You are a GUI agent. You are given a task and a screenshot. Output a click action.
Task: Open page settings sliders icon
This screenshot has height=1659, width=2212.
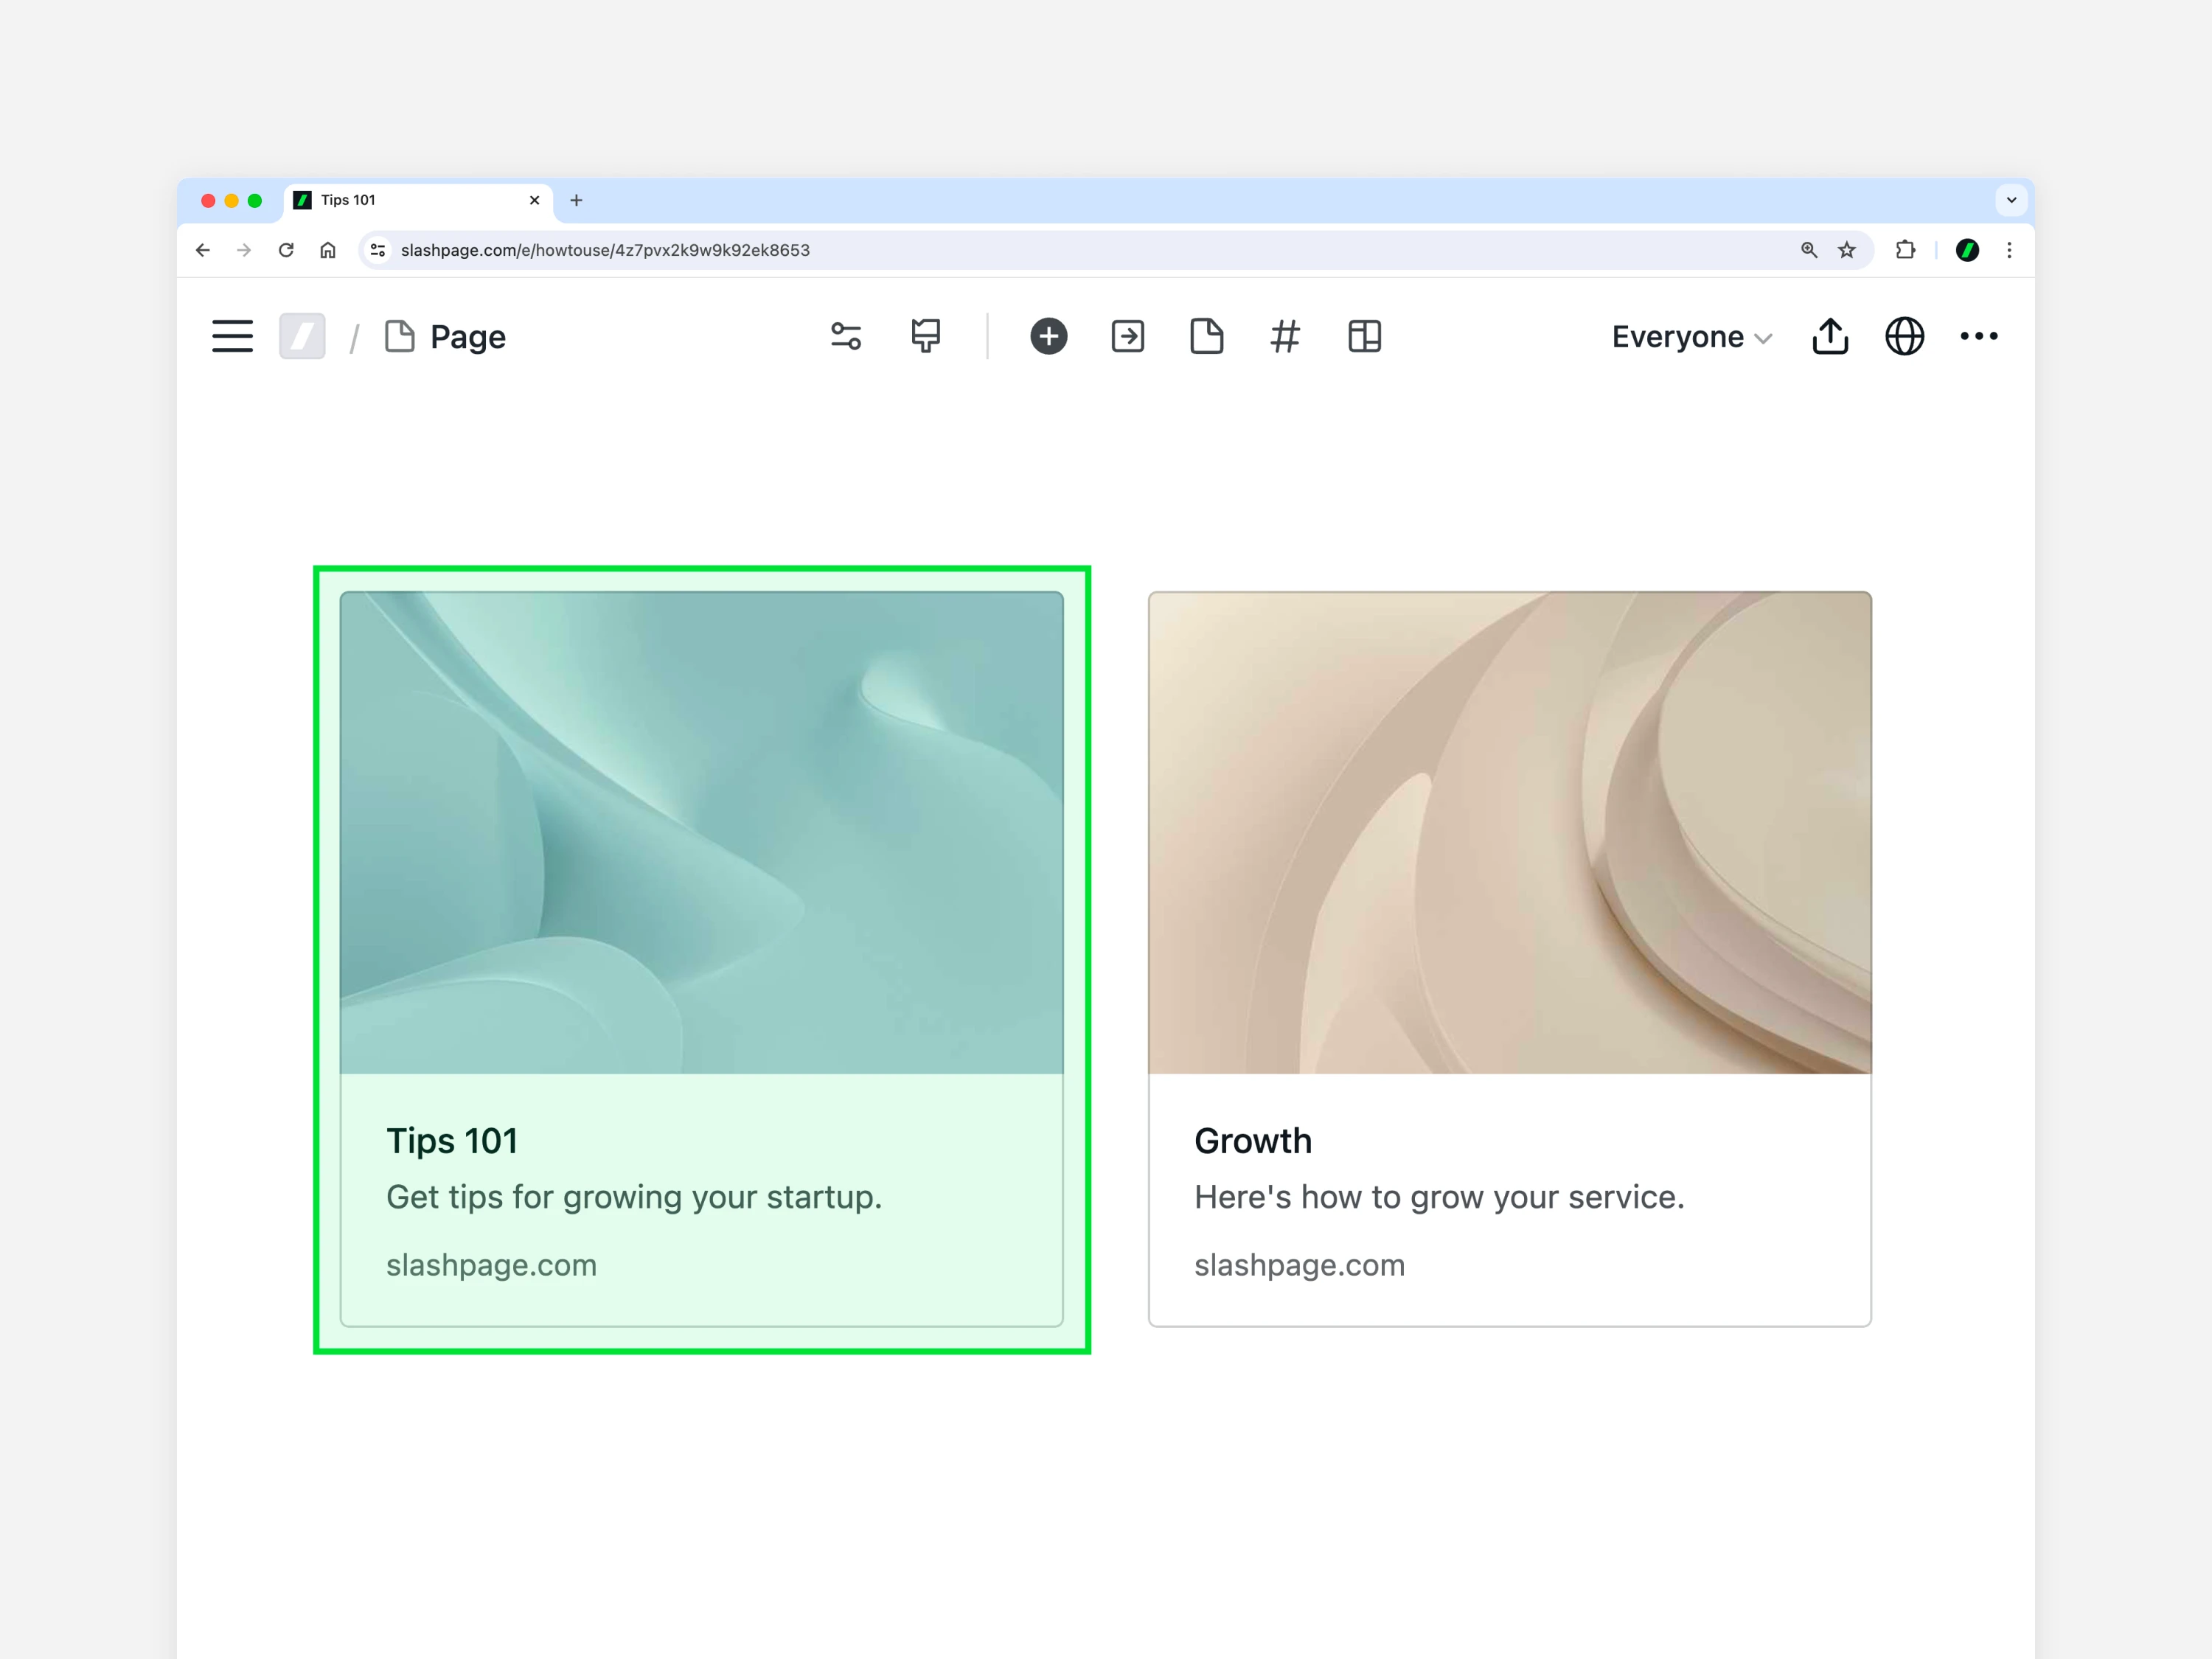(x=846, y=336)
